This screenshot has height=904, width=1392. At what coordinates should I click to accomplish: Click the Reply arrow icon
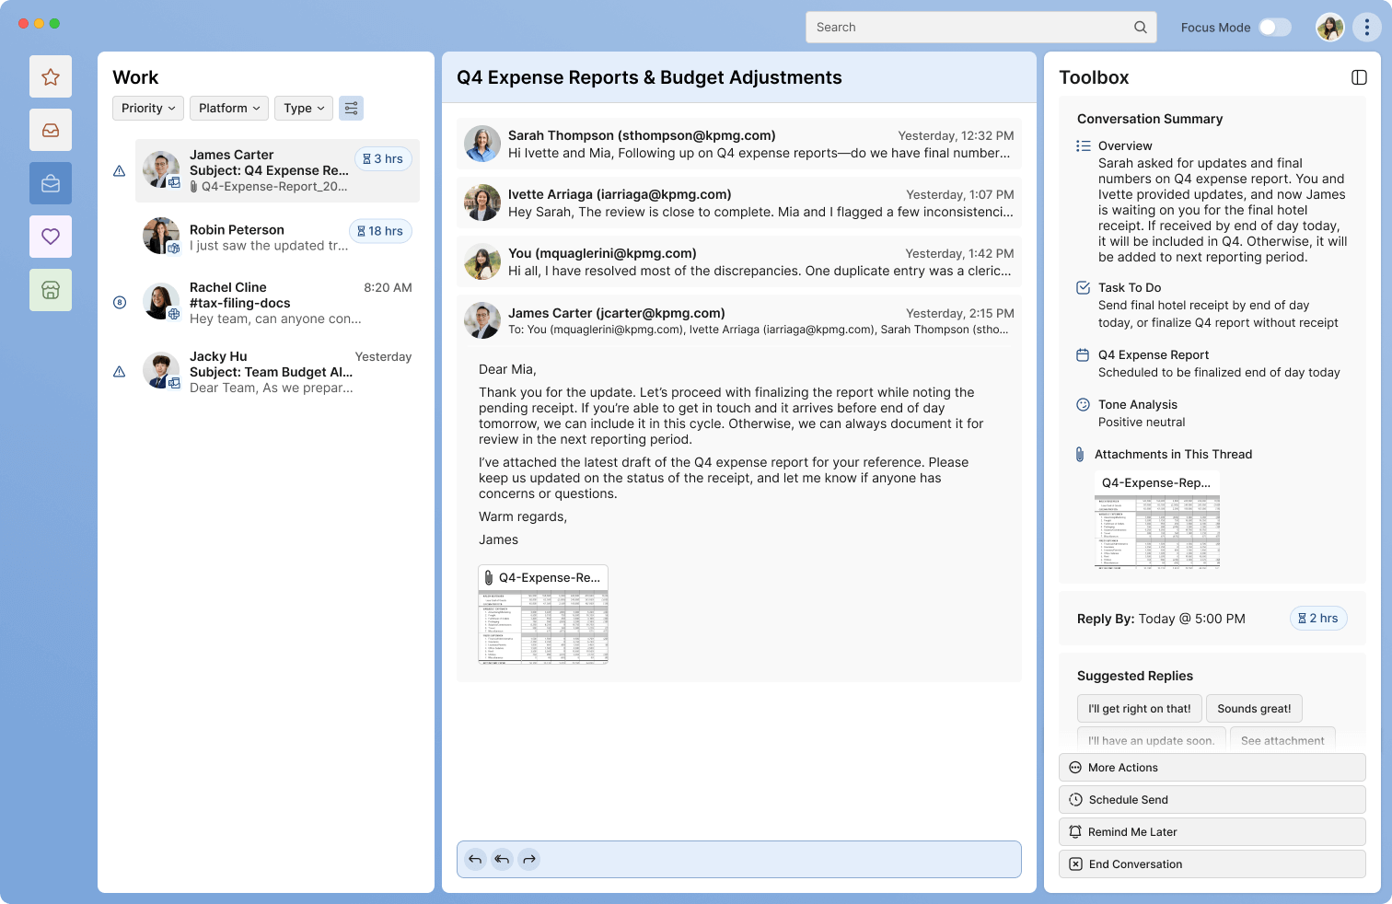click(475, 860)
